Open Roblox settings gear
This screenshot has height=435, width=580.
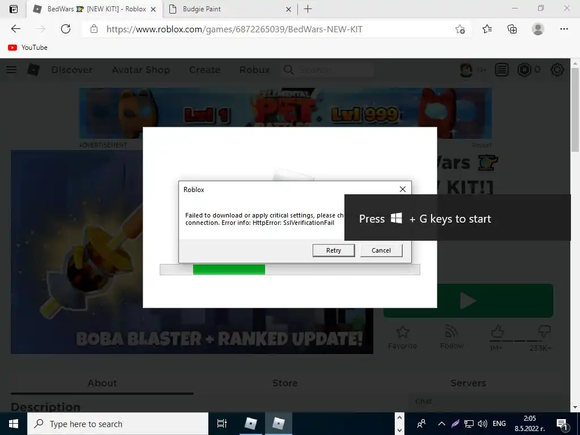[557, 70]
